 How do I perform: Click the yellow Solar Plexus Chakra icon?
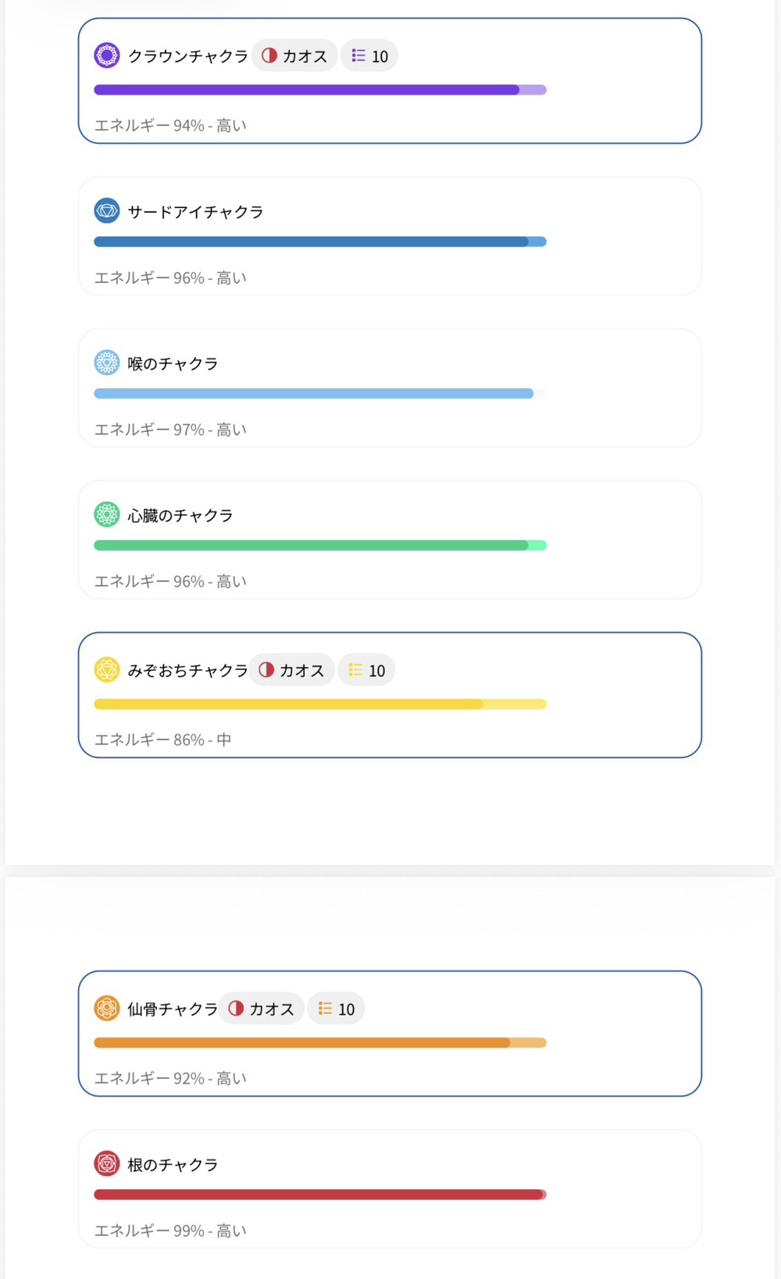[x=107, y=670]
